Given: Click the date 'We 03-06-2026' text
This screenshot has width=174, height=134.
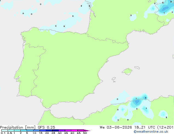Looking at the screenshot, I should 116,127.
